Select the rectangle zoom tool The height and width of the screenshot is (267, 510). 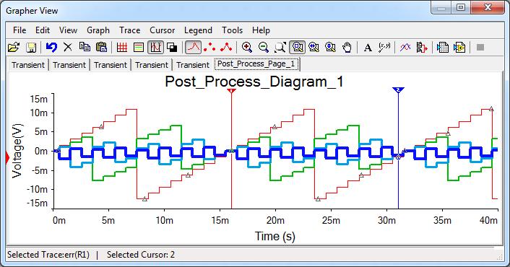click(298, 48)
